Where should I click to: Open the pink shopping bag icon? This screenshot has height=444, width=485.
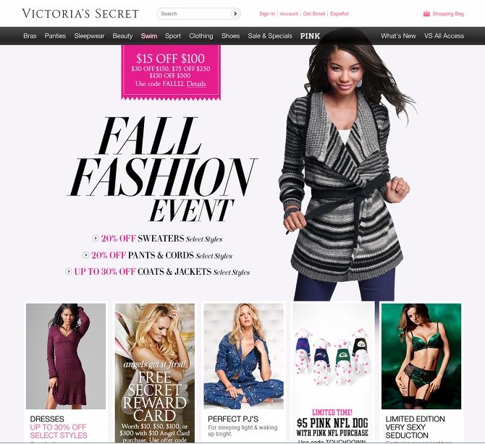point(426,14)
